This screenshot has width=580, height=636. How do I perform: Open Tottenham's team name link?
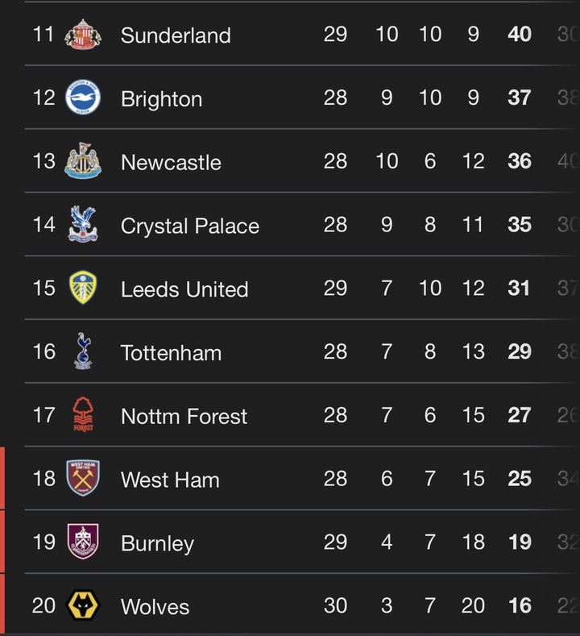click(171, 353)
